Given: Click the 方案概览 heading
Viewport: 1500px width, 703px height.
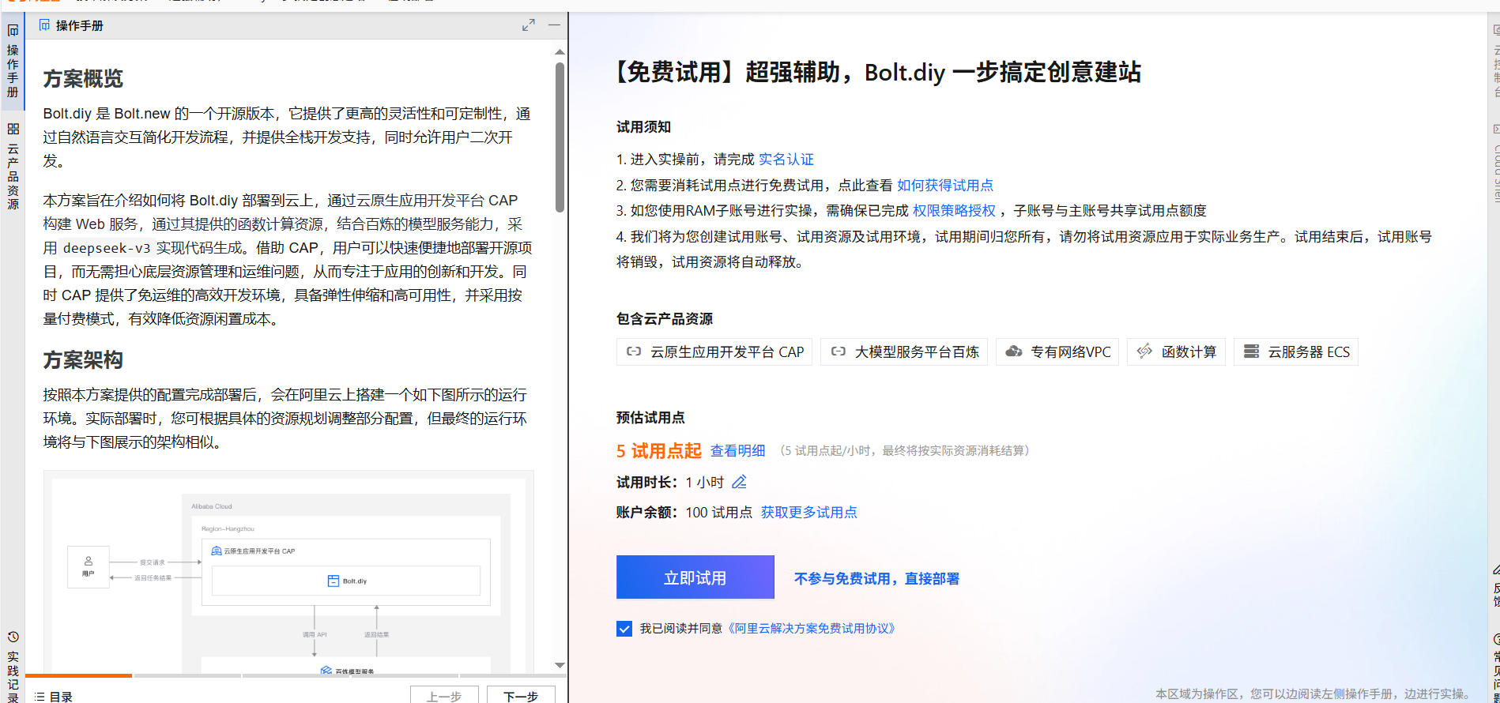Looking at the screenshot, I should 83,79.
